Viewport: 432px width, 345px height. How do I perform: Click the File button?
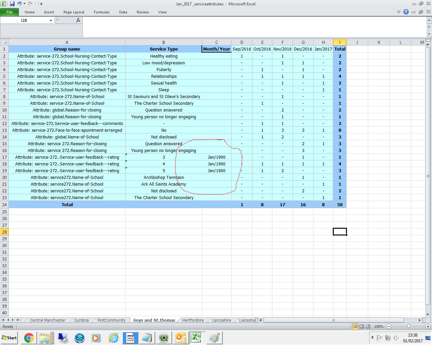click(9, 12)
